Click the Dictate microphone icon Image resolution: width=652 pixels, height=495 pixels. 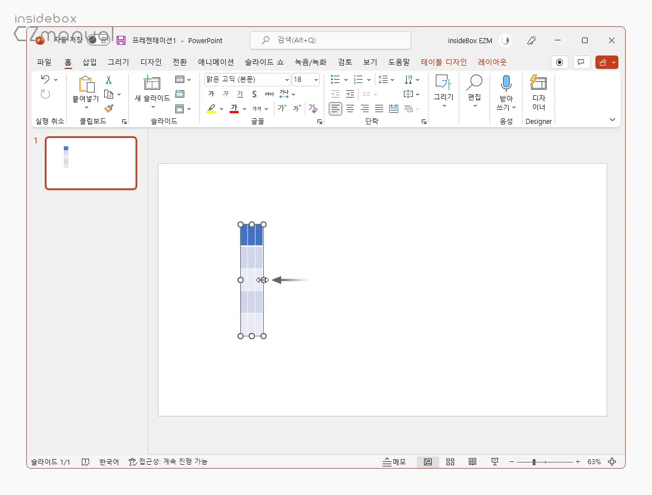[x=506, y=84]
